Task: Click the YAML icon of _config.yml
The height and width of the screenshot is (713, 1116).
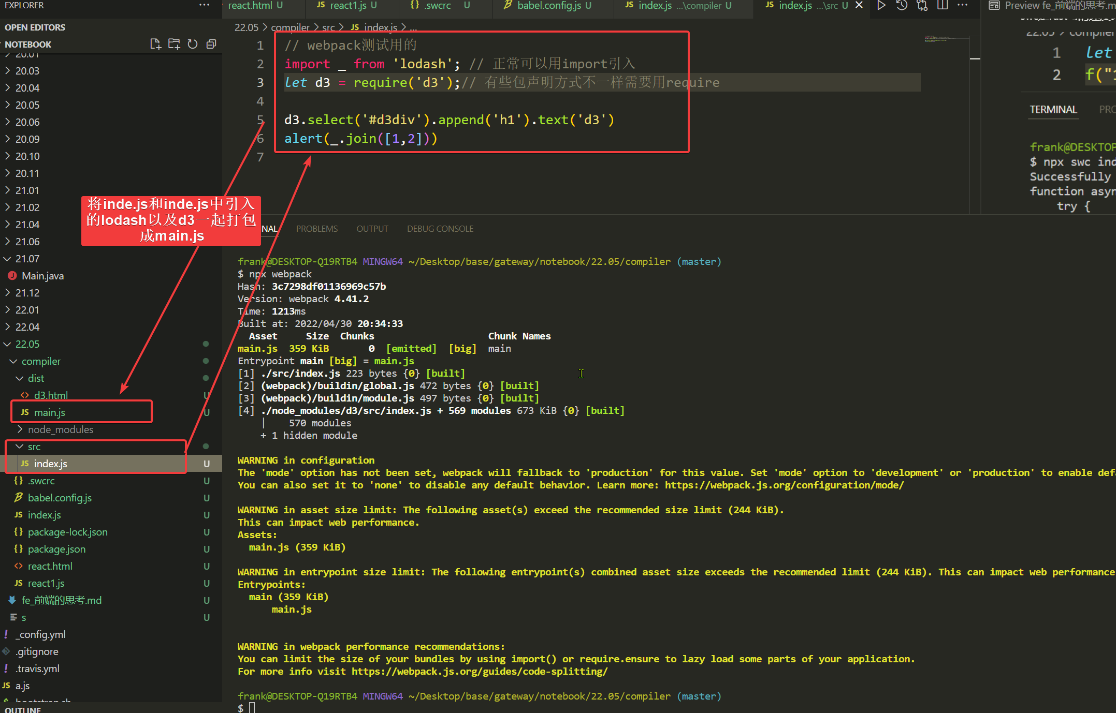Action: point(6,634)
